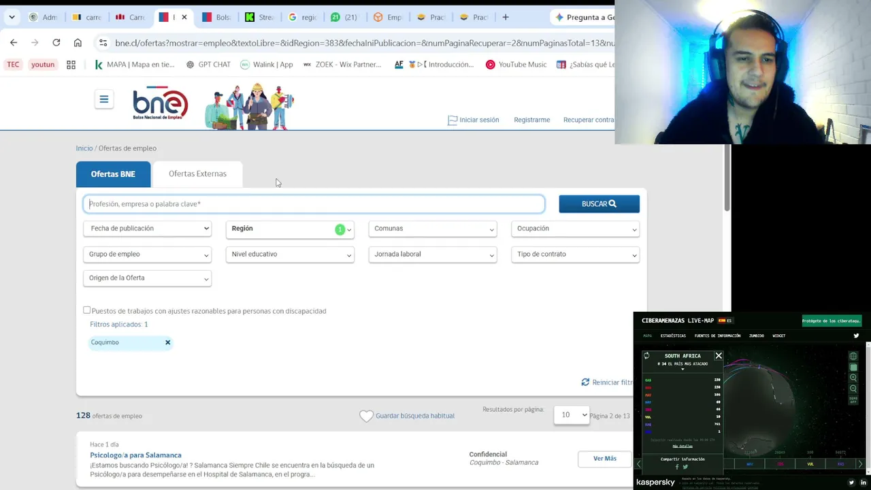Image resolution: width=871 pixels, height=490 pixels.
Task: Open Fuentes de información in the Kaspersky menu
Action: click(717, 336)
